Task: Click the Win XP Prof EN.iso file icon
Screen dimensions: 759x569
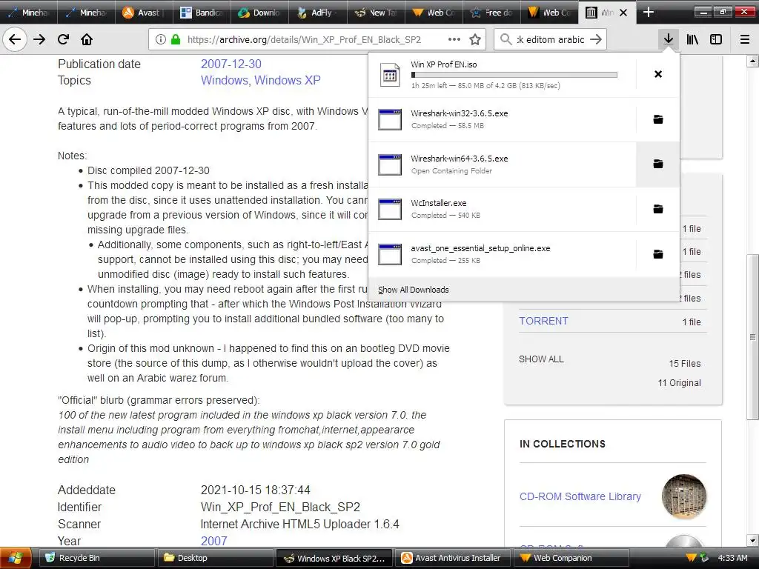Action: point(390,75)
